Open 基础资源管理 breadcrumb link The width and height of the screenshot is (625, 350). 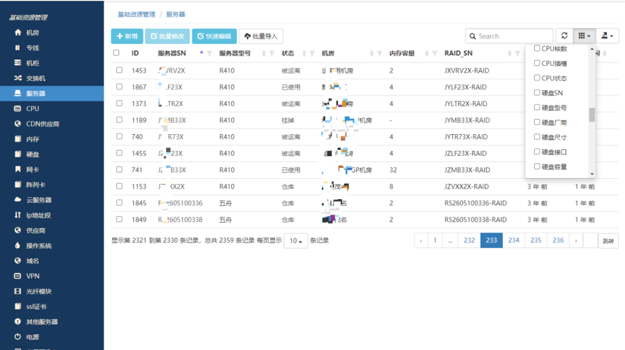[x=137, y=14]
